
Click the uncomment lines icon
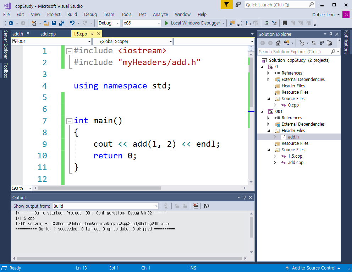click(274, 23)
